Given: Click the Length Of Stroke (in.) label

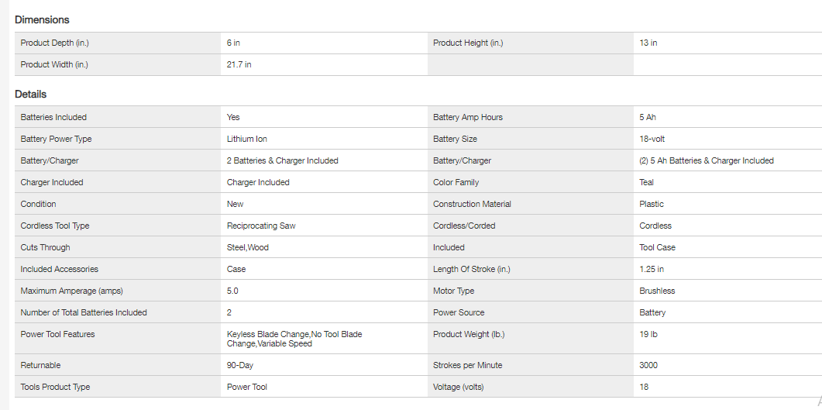Looking at the screenshot, I should click(472, 269).
